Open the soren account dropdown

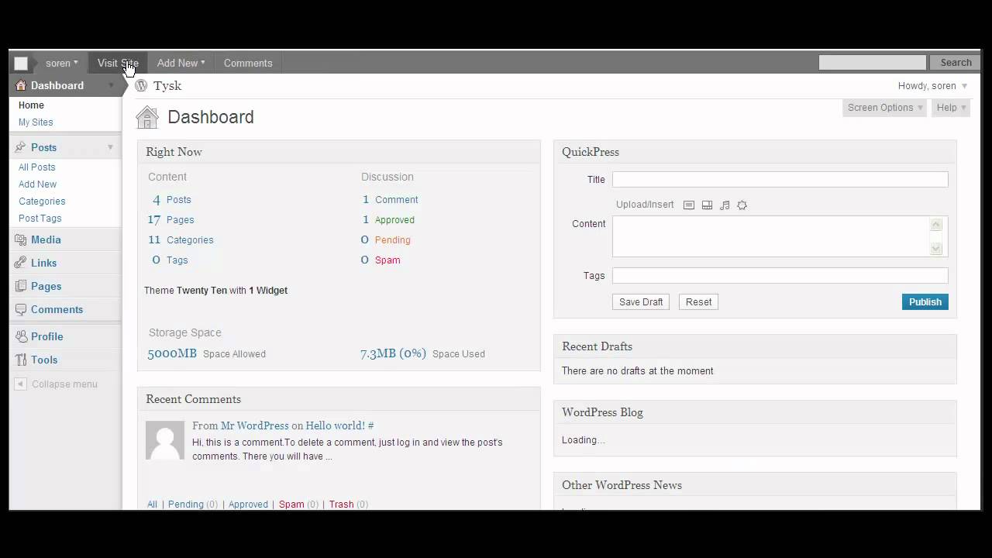pyautogui.click(x=62, y=63)
